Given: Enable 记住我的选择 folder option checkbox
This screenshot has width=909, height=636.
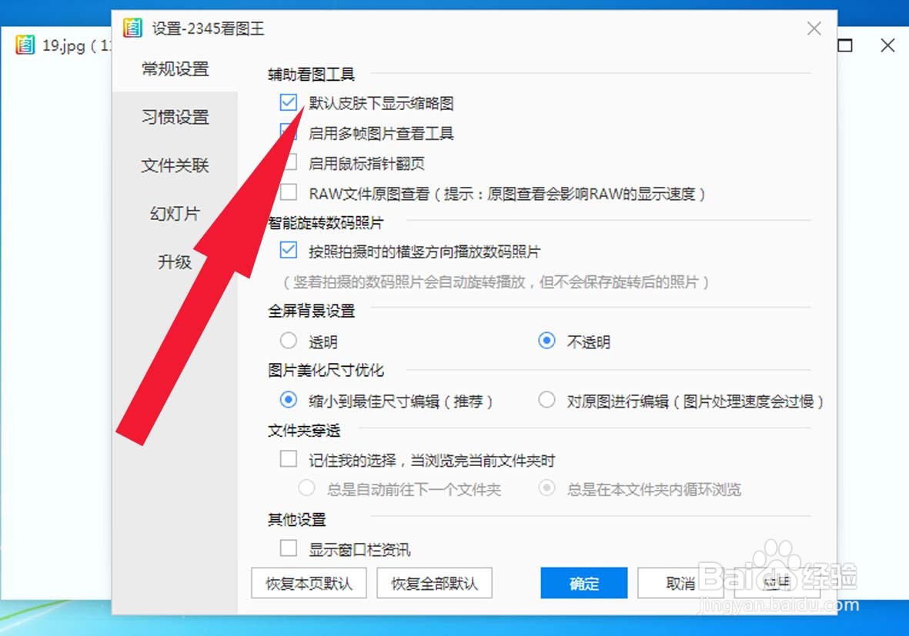Looking at the screenshot, I should [288, 459].
